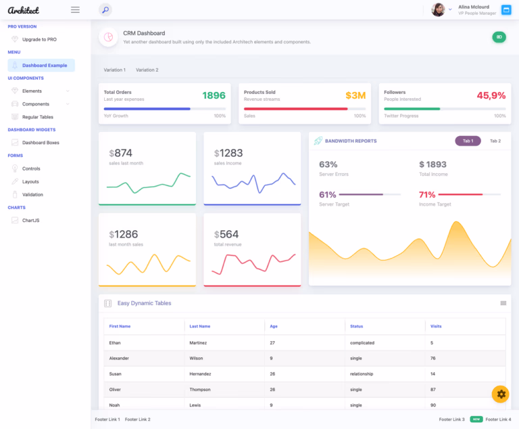Click the Architect logo
The height and width of the screenshot is (429, 519).
pyautogui.click(x=23, y=10)
